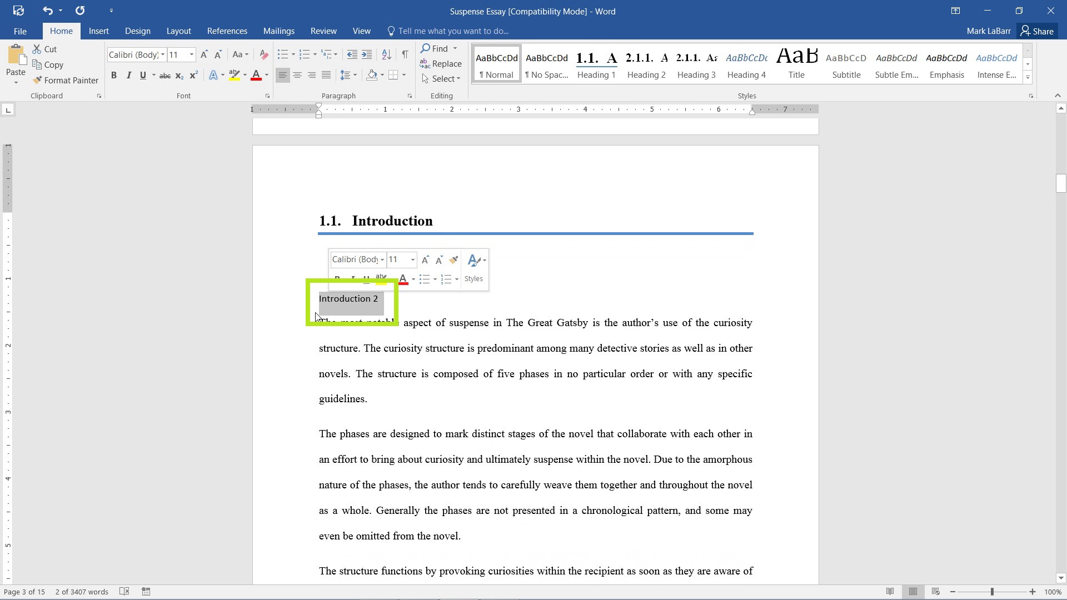Expand the line spacing options
This screenshot has width=1067, height=600.
tap(354, 75)
